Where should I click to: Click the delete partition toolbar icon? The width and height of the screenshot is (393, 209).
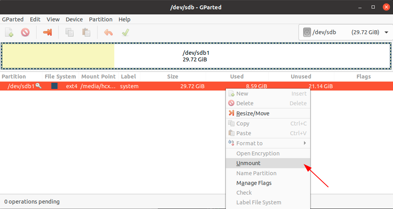pos(25,32)
